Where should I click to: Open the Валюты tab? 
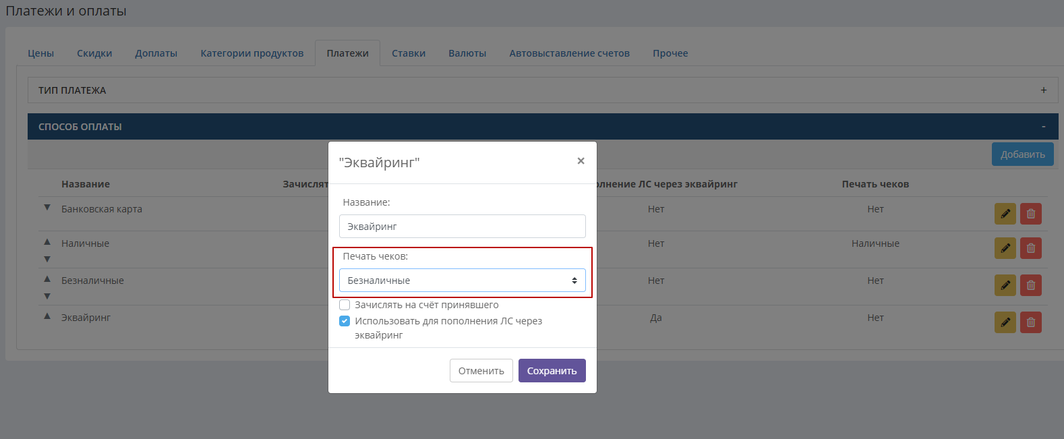[467, 53]
